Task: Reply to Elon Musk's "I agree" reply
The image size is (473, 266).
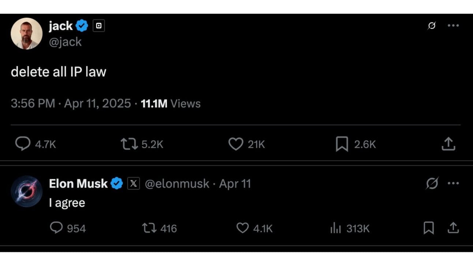Action: pyautogui.click(x=56, y=228)
